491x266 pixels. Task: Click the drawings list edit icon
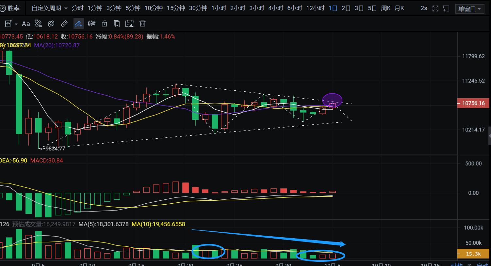pos(129,23)
